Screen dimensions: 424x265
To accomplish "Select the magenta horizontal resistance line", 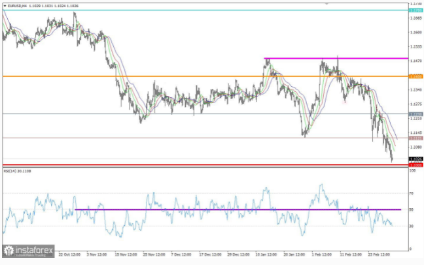I will coord(336,58).
